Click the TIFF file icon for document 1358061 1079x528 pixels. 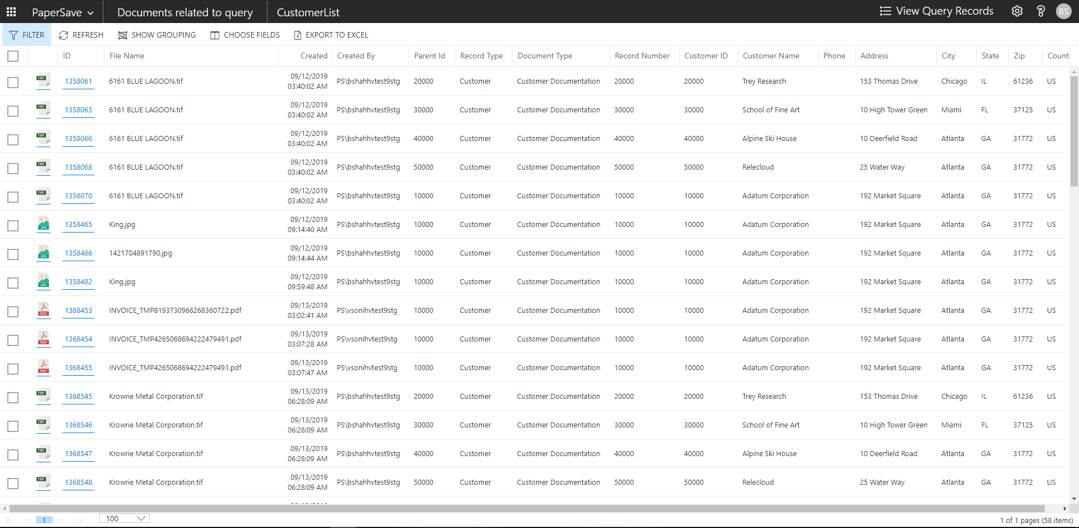tap(43, 81)
